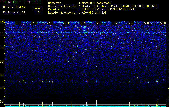Image resolution: width=169 pixels, height=107 pixels.
Task: Click the HROFFT 1.0.0 title text
Action: [21, 2]
